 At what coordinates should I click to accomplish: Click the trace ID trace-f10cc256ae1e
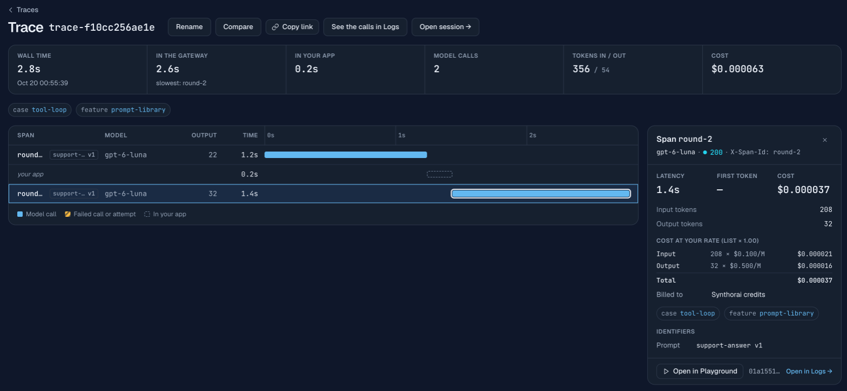(x=102, y=28)
